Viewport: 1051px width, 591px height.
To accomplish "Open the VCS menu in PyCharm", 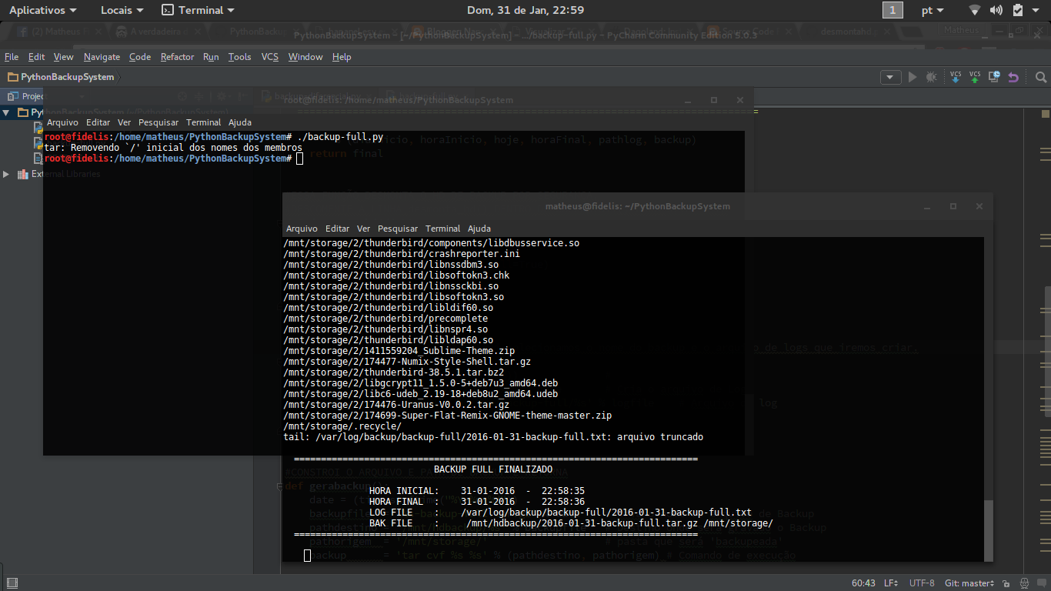I will coord(269,56).
